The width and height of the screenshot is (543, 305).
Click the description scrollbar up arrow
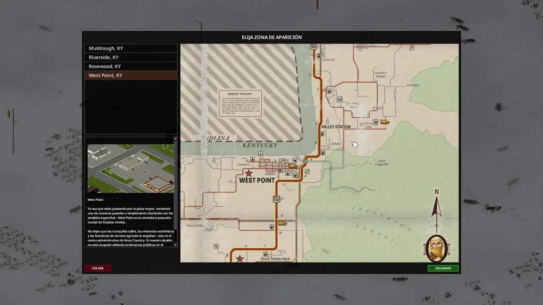click(x=175, y=139)
